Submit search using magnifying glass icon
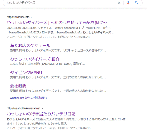The width and height of the screenshot is (147, 133). 136,3
